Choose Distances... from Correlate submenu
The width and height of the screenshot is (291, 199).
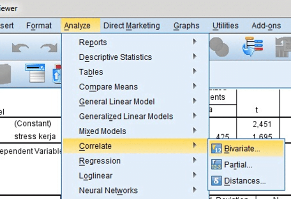pos(247,181)
